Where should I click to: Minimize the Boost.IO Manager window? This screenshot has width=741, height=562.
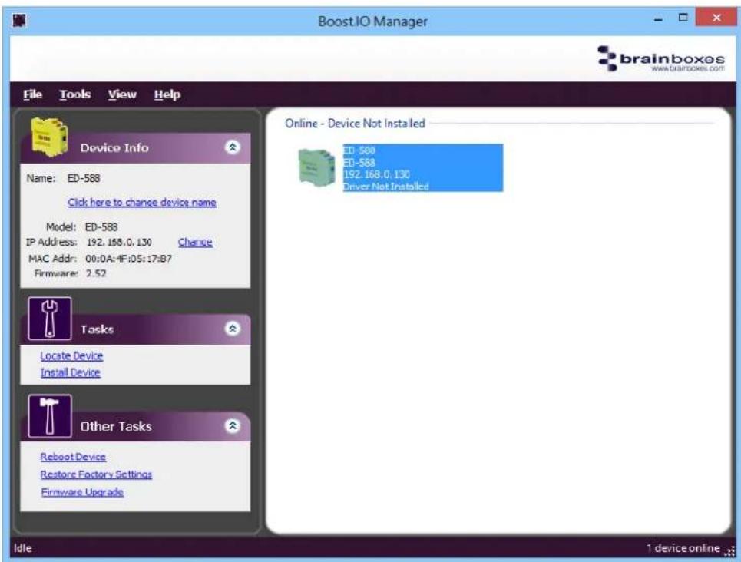tap(658, 19)
